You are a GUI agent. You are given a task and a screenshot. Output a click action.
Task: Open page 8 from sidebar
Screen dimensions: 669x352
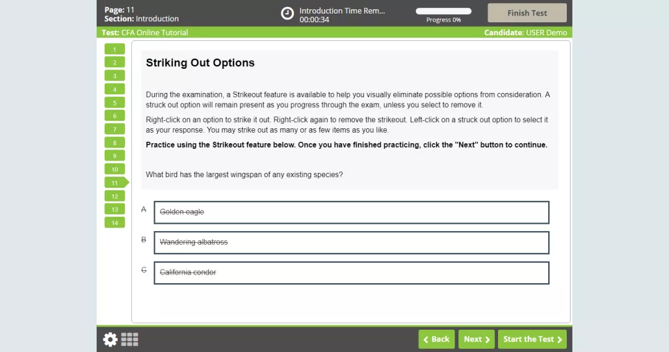[x=115, y=143]
